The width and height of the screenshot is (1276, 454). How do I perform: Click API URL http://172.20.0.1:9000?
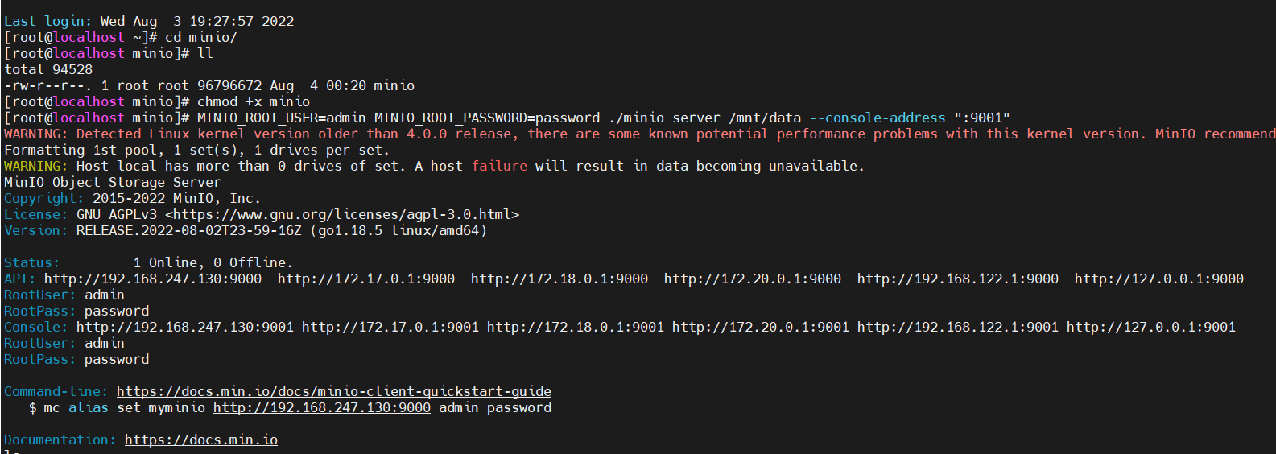coord(753,279)
